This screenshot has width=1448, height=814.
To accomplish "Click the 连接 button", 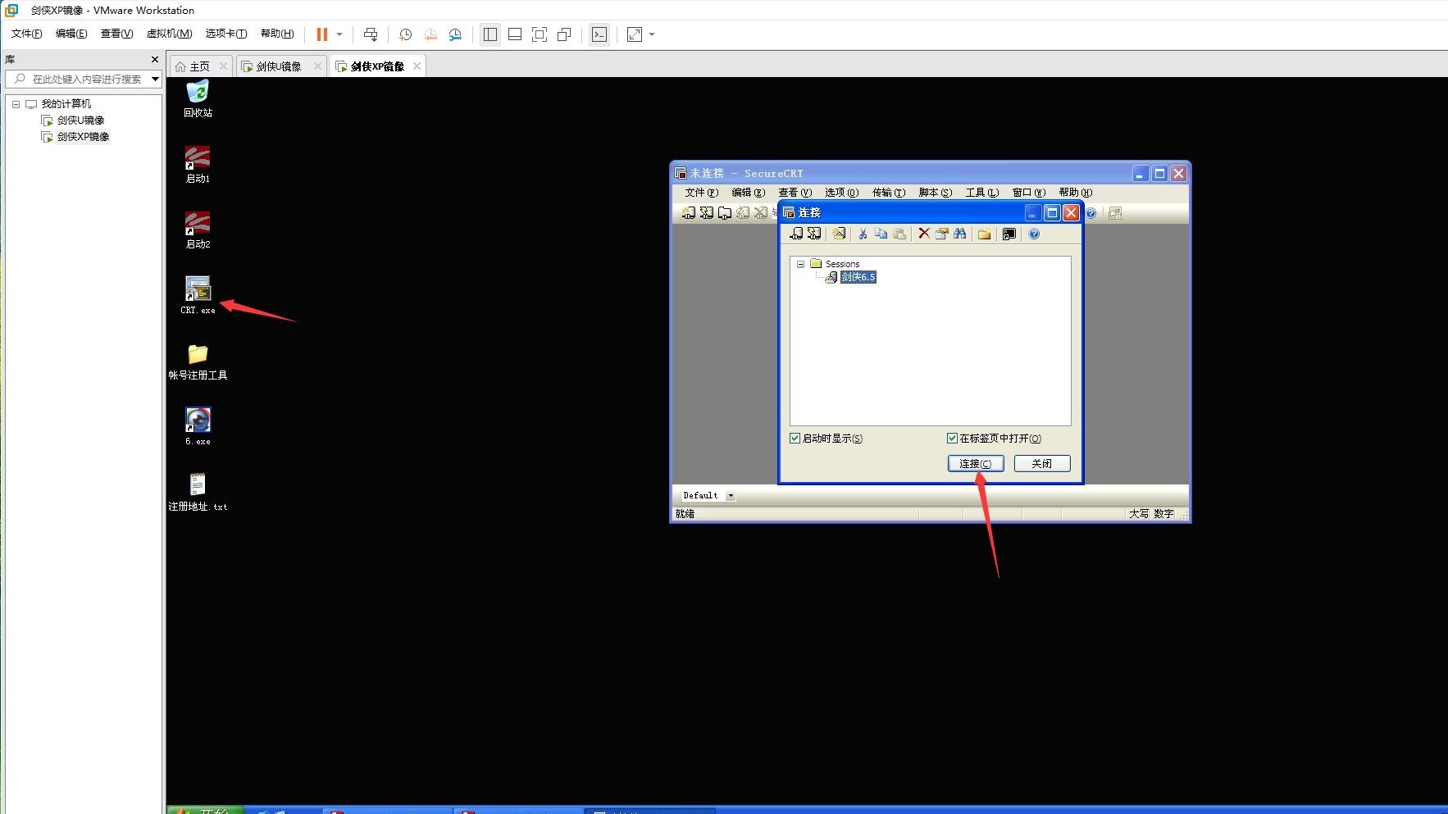I will click(x=976, y=463).
